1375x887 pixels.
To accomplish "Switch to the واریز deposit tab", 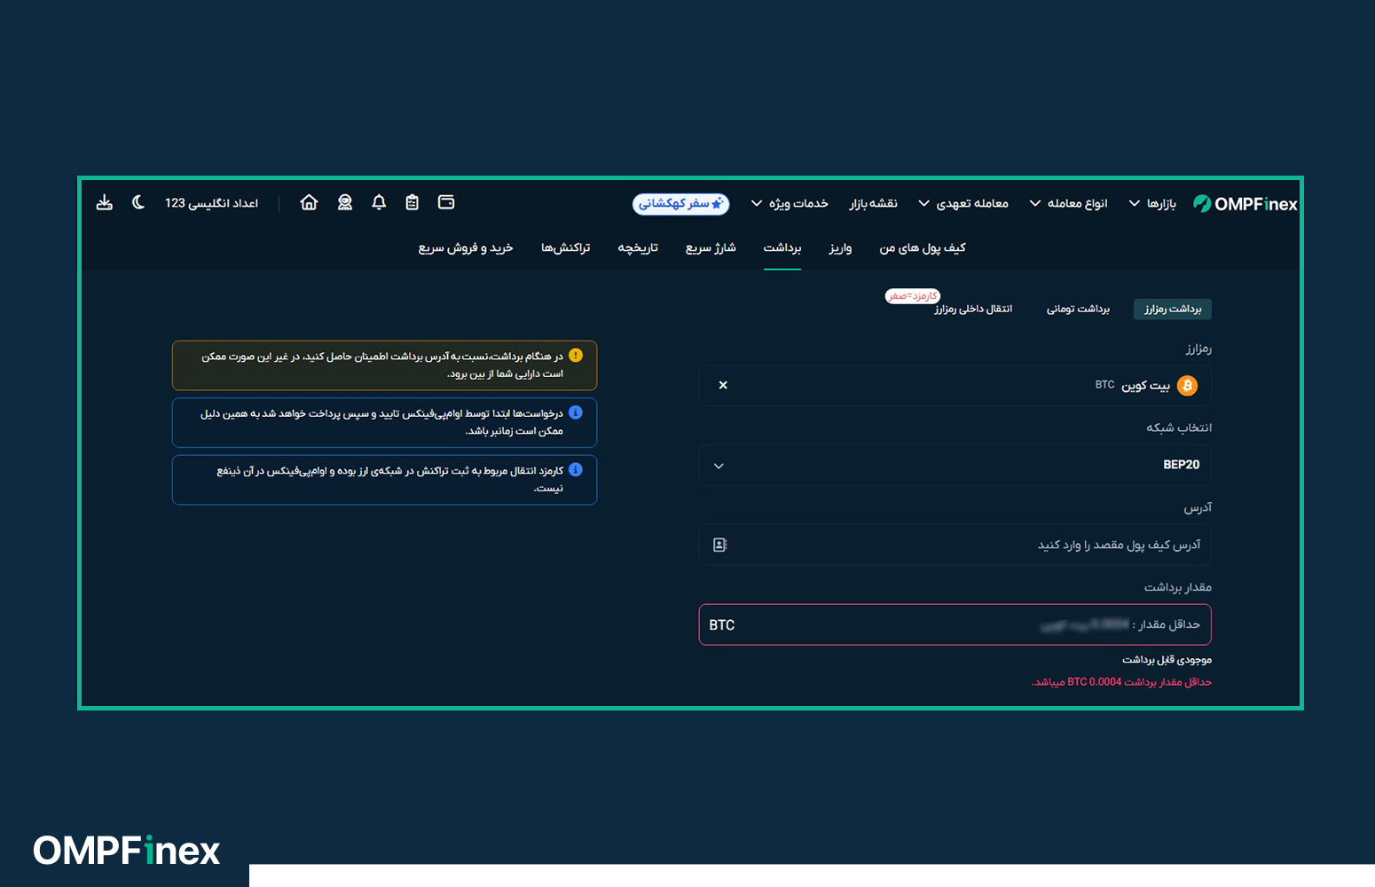I will click(x=840, y=248).
